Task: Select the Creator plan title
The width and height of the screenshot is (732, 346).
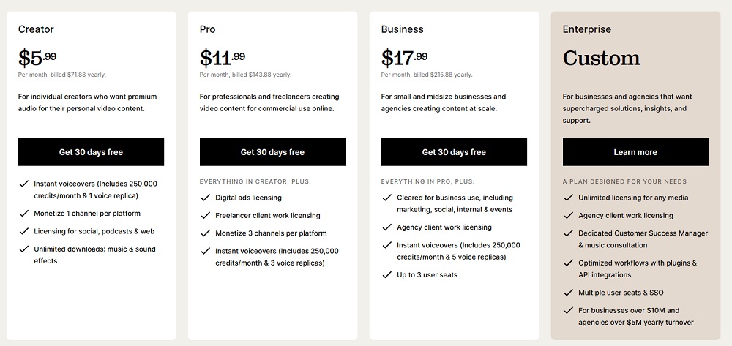Action: (36, 29)
